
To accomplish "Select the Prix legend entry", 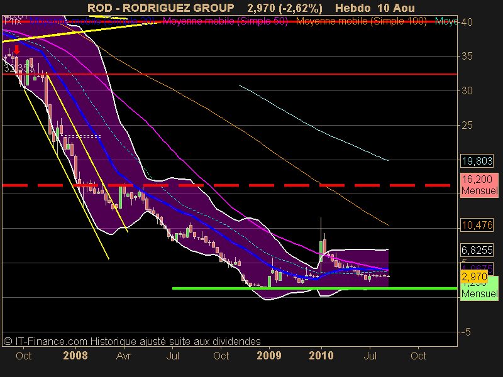I will tap(13, 21).
